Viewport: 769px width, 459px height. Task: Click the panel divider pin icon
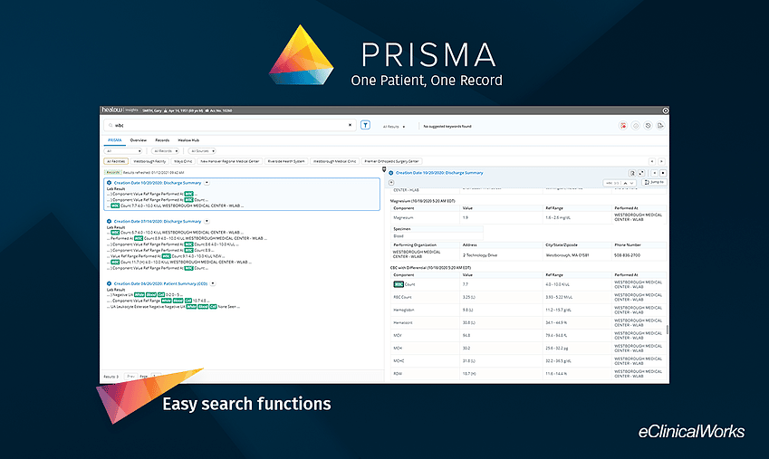[384, 169]
